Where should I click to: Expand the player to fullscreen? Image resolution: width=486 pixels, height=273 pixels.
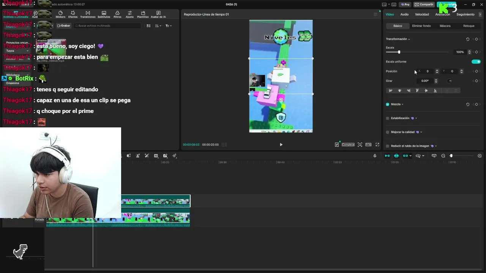pyautogui.click(x=377, y=144)
